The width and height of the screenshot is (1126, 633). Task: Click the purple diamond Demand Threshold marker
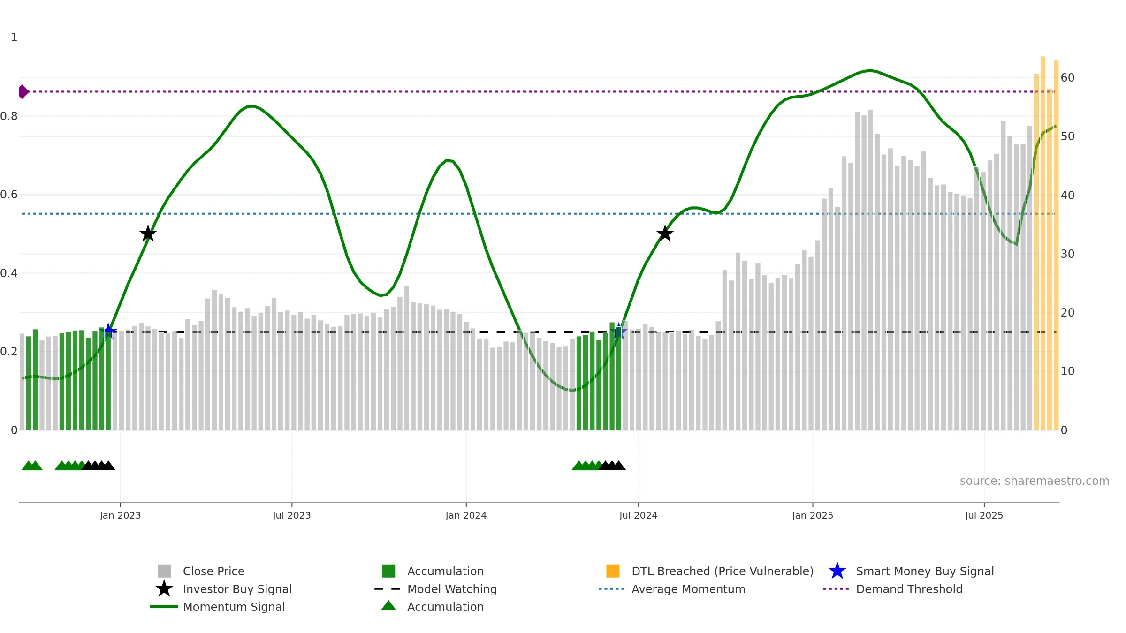pyautogui.click(x=23, y=91)
